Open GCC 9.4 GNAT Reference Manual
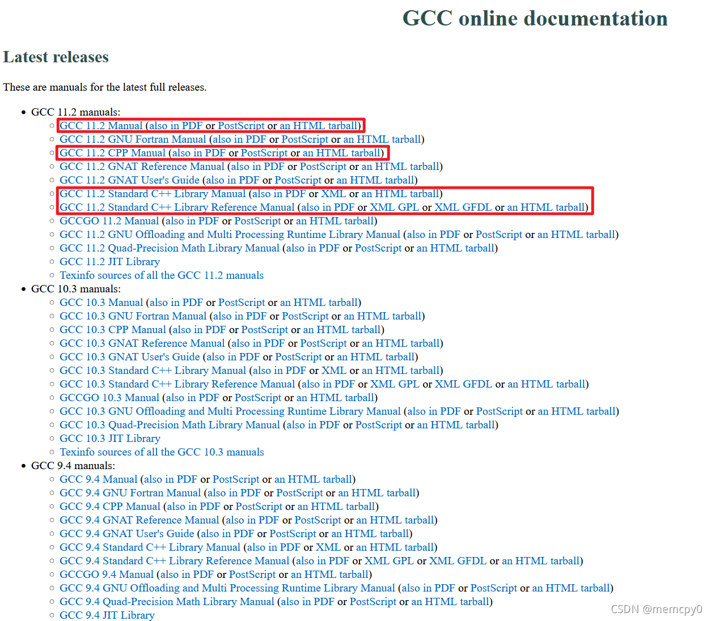Viewport: 711px width, 621px height. point(139,520)
